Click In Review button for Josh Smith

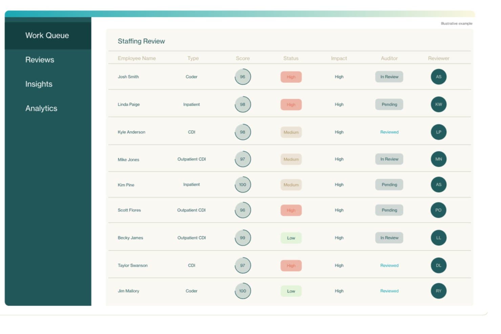[x=389, y=77]
